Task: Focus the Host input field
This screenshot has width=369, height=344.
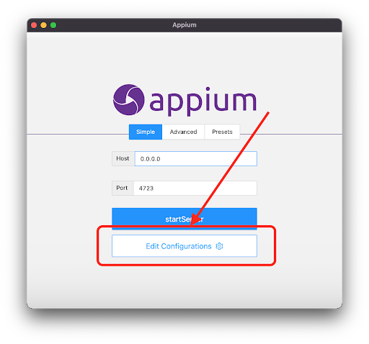Action: 196,158
